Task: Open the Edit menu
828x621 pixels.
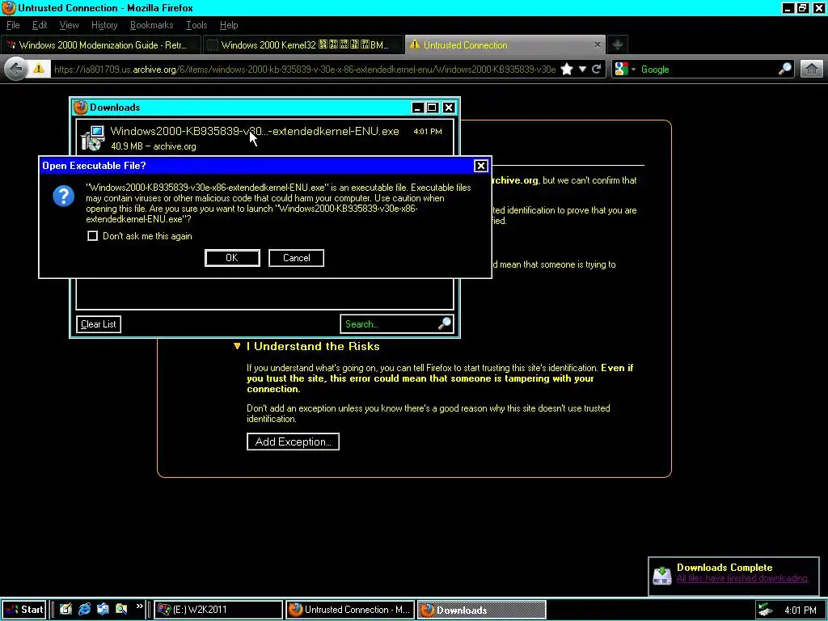Action: (40, 25)
